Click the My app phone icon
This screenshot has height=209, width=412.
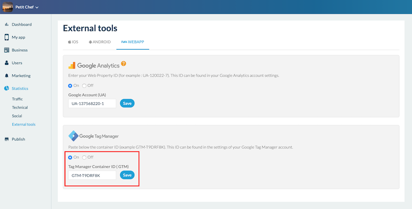click(x=6, y=37)
